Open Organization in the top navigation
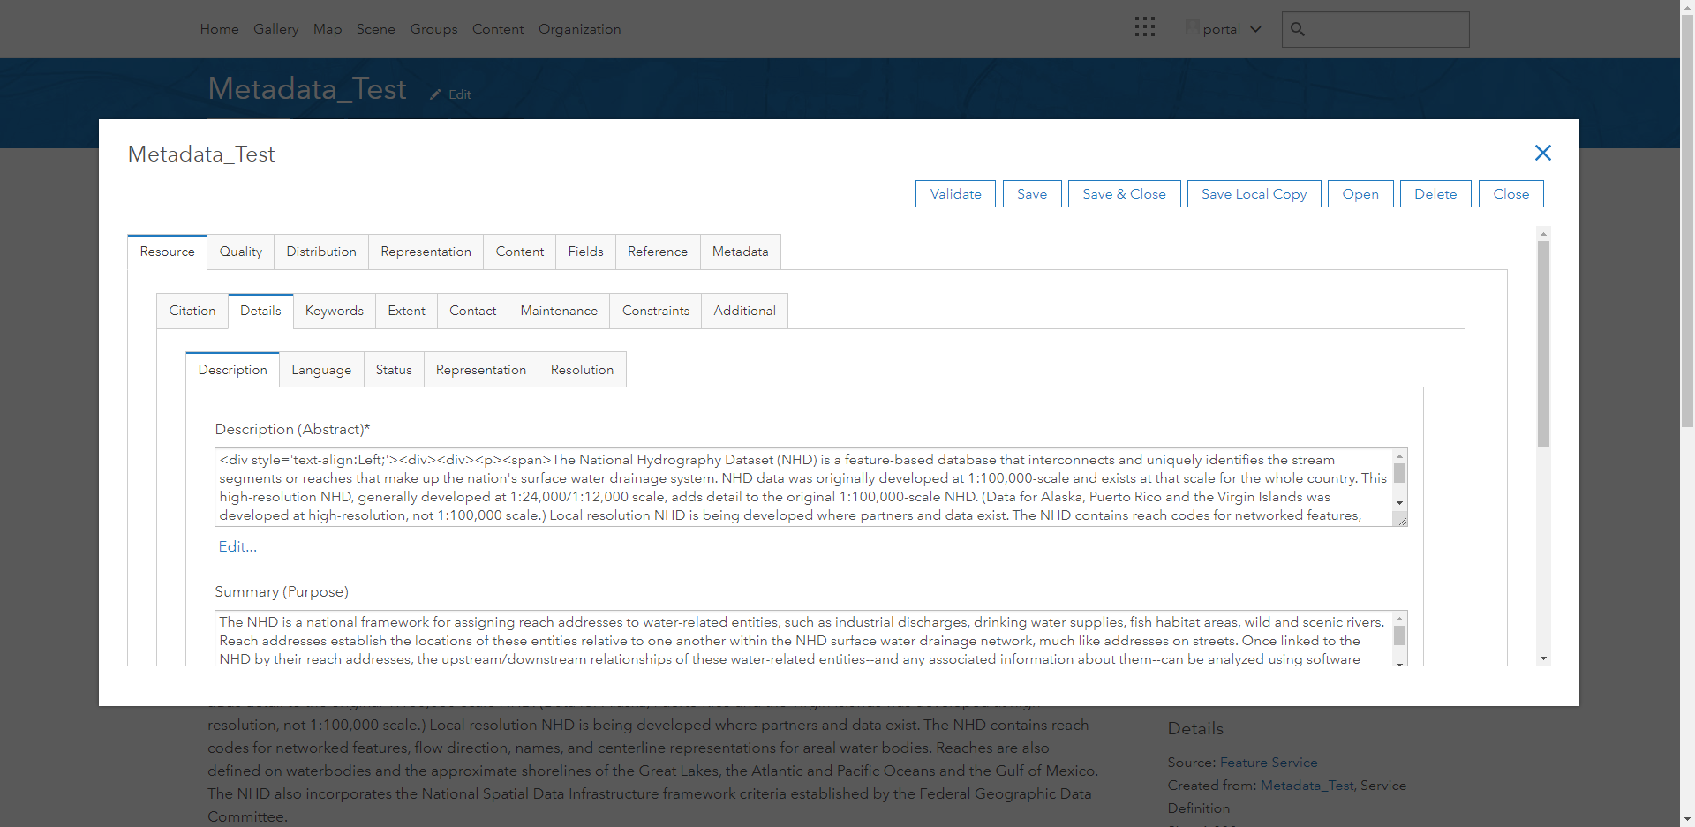The height and width of the screenshot is (827, 1695). tap(580, 29)
